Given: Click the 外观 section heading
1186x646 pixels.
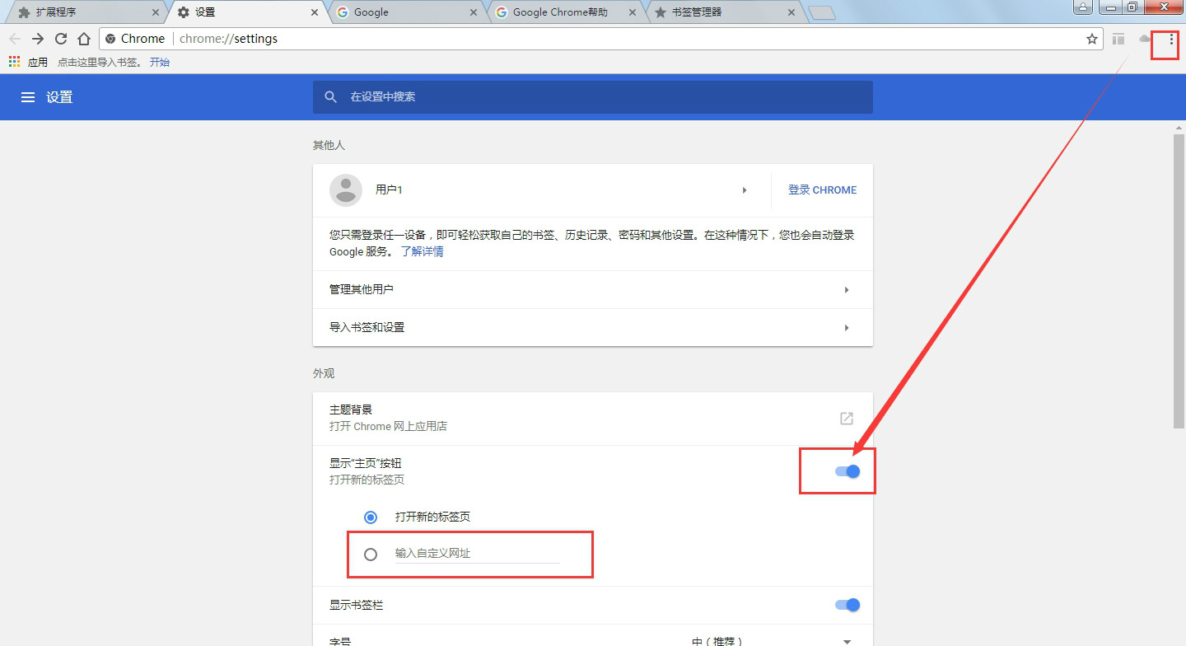Looking at the screenshot, I should tap(324, 373).
